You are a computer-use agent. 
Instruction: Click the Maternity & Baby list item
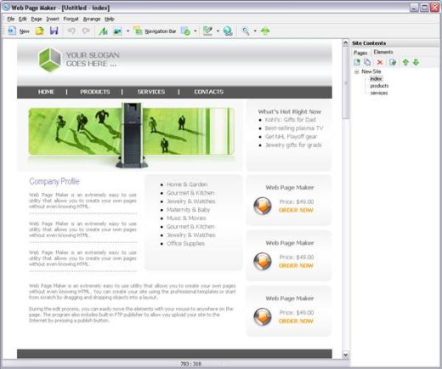(x=188, y=210)
